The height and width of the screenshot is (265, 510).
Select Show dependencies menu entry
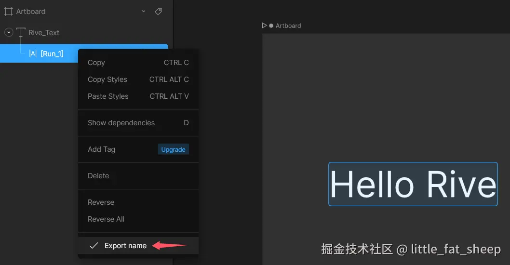138,123
